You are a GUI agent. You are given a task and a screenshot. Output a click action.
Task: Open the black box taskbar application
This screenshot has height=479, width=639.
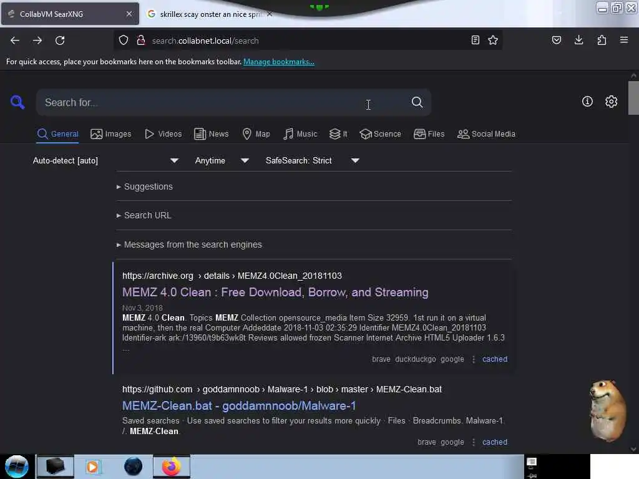click(56, 467)
